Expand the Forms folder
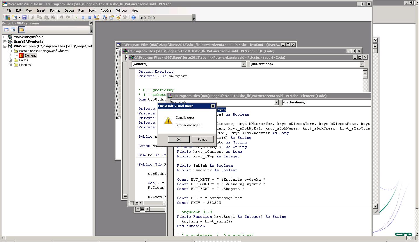This screenshot has height=248, width=419. 10,60
